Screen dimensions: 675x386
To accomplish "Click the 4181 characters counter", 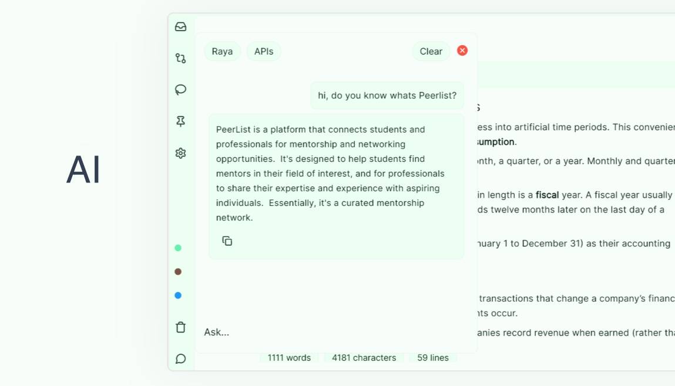I will pyautogui.click(x=364, y=358).
